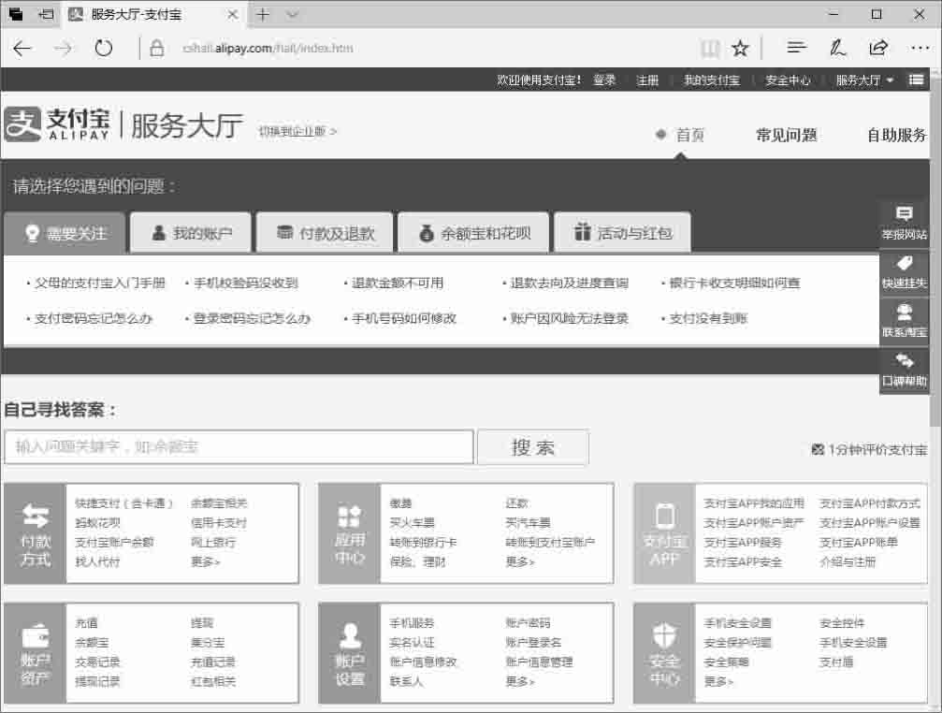Go to 自助服务 in the main menu
The image size is (942, 713).
(896, 135)
